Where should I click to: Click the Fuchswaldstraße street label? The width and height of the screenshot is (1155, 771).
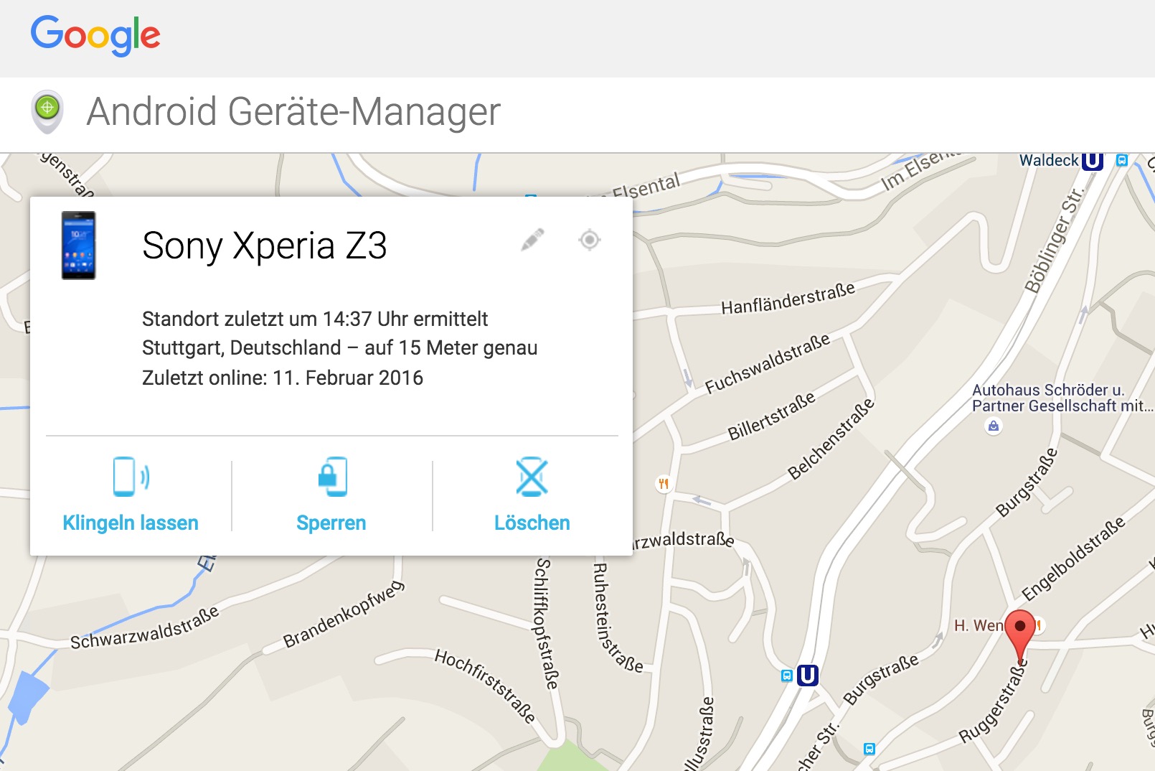767,363
